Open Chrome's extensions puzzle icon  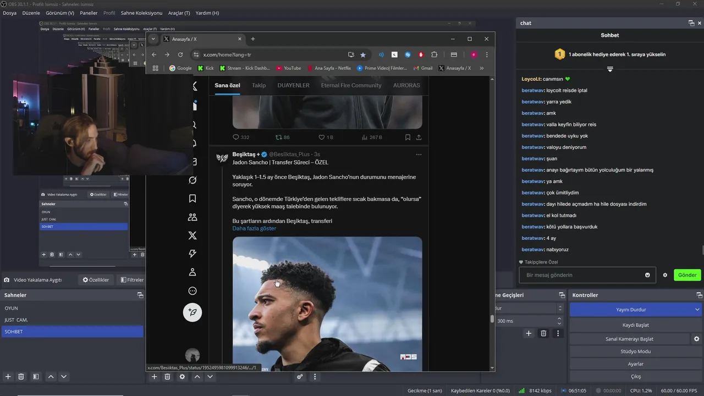coord(435,54)
